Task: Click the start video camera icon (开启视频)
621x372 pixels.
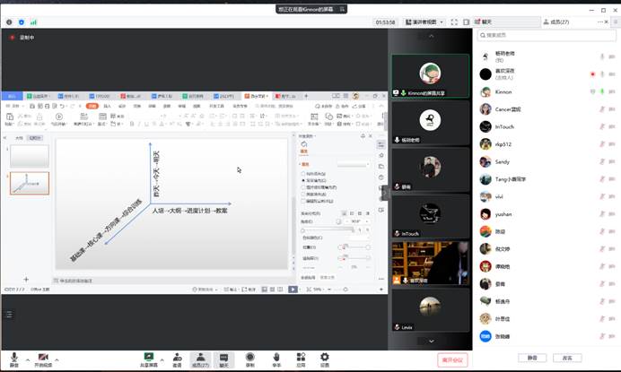Action: tap(42, 357)
